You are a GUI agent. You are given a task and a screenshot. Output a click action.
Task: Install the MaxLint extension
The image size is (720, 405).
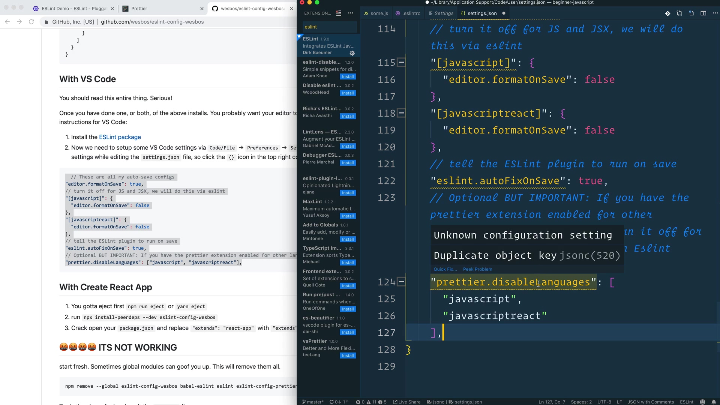click(348, 216)
